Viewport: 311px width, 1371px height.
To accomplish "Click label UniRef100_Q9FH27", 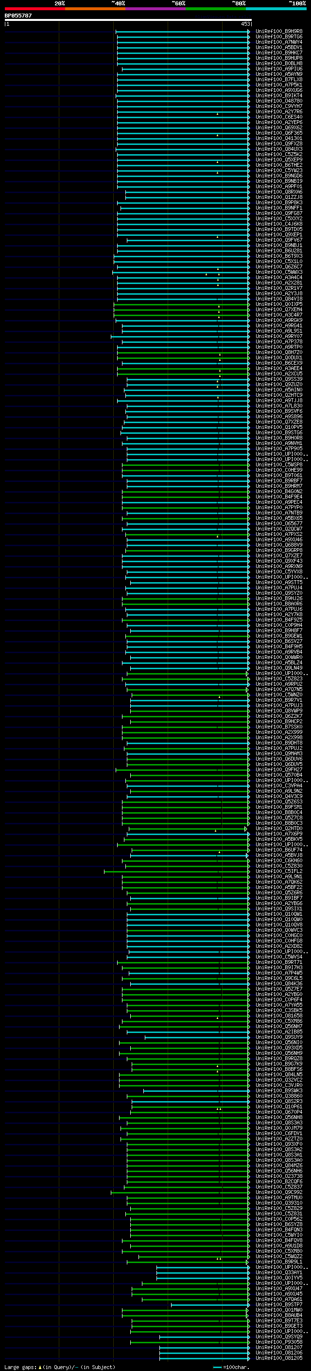I will tap(279, 769).
